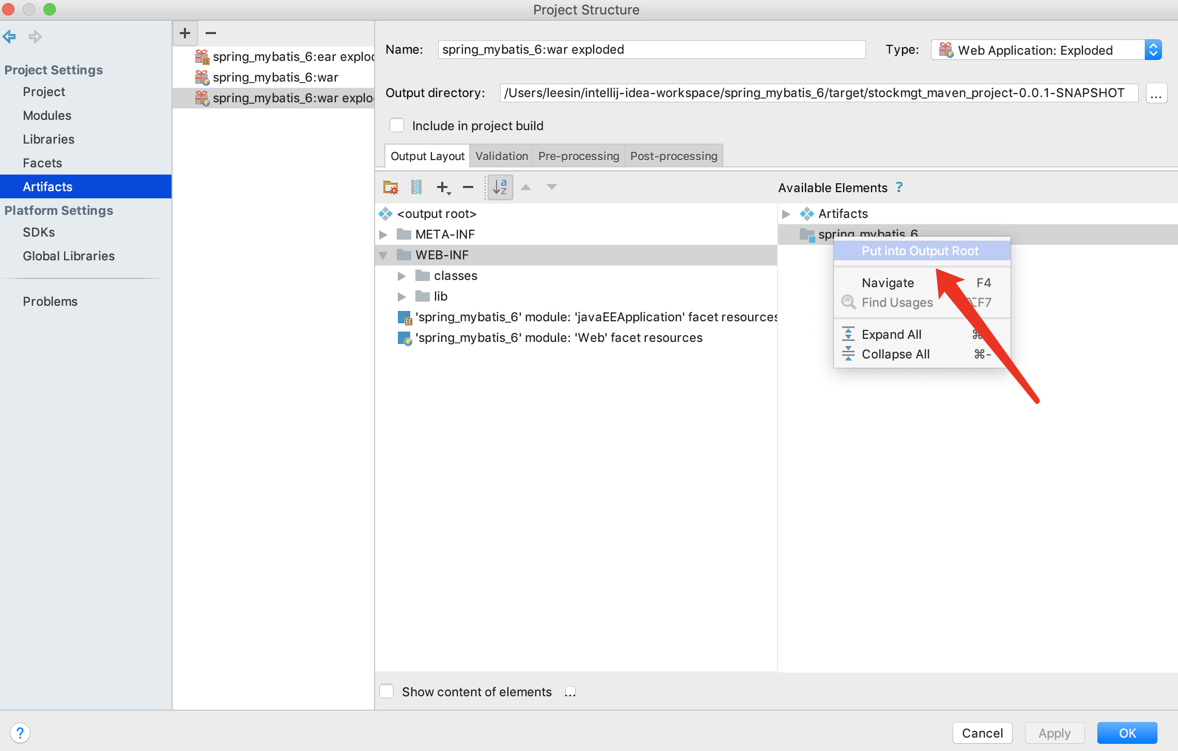The width and height of the screenshot is (1178, 751).
Task: Click the help question mark icon bottom-left
Action: pyautogui.click(x=20, y=732)
